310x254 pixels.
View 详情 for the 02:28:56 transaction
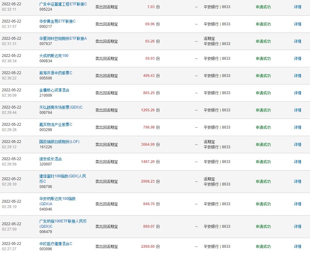point(297,161)
